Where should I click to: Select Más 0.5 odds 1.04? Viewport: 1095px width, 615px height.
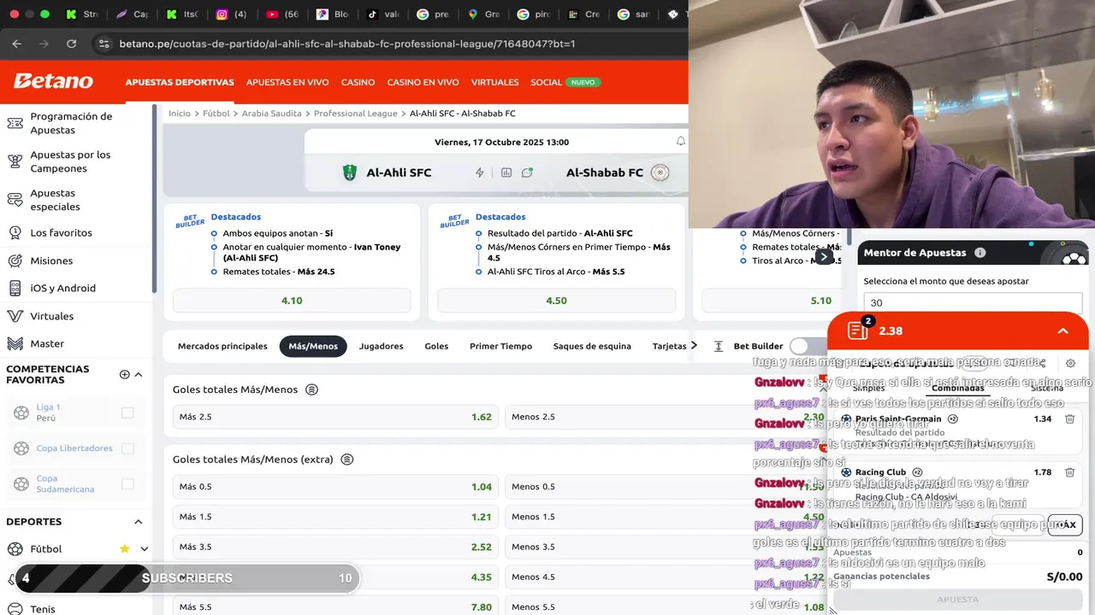(335, 487)
